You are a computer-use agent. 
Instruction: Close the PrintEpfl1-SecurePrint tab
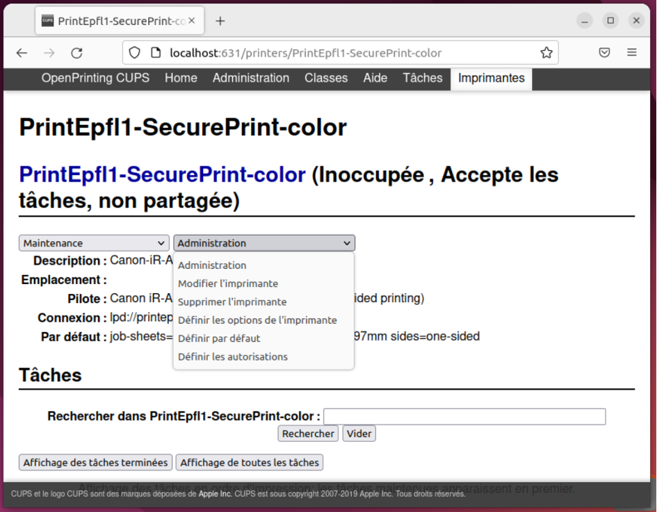192,21
